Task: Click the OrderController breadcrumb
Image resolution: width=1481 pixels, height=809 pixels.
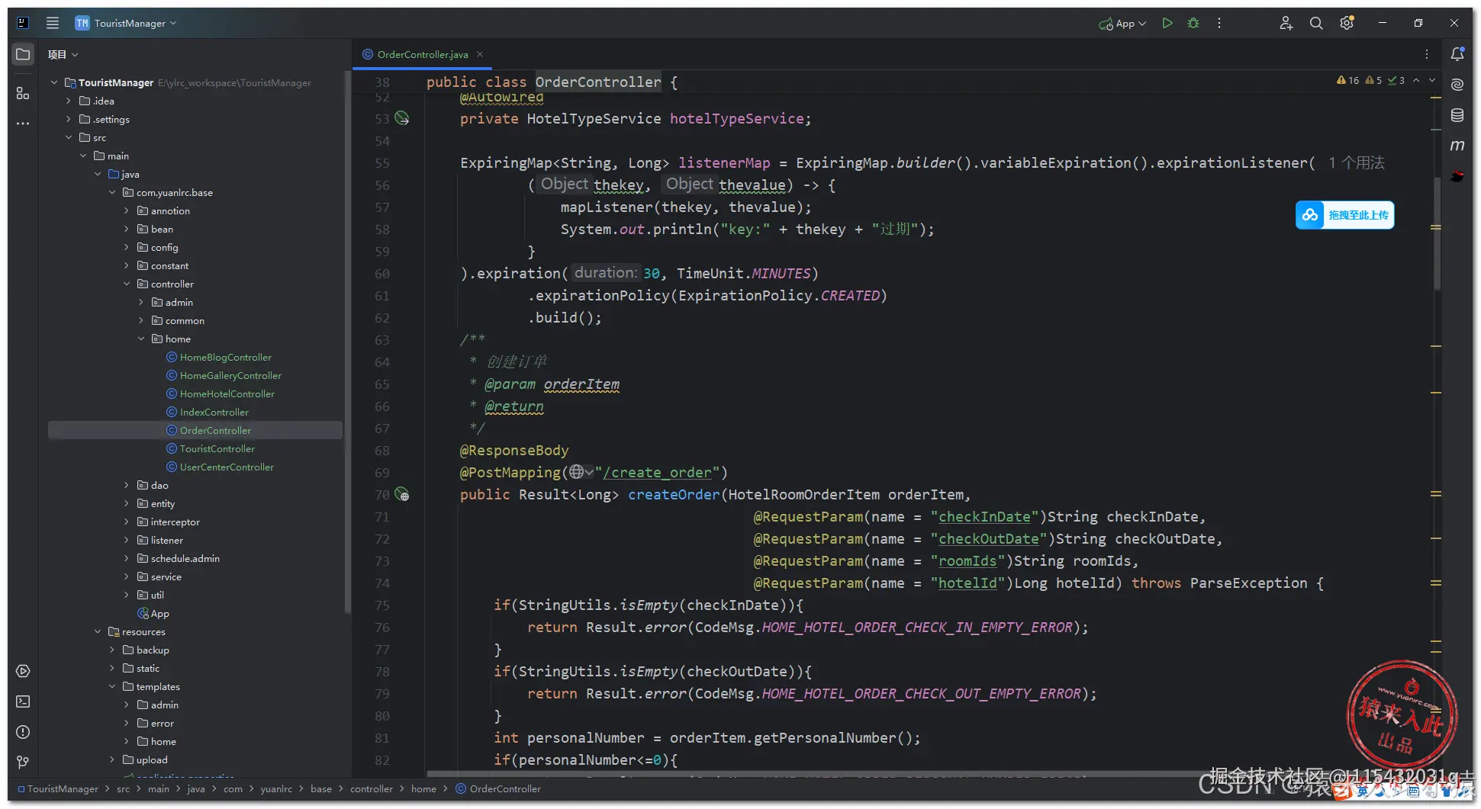Action: tap(498, 788)
